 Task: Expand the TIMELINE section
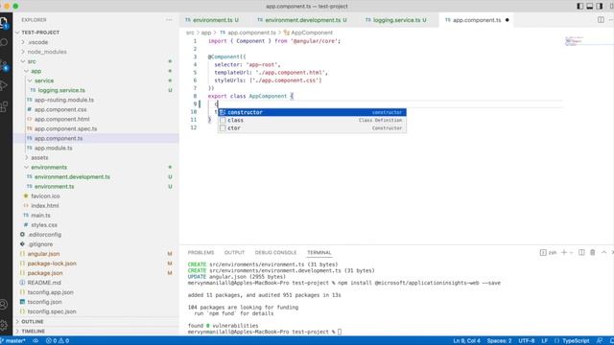click(96, 332)
